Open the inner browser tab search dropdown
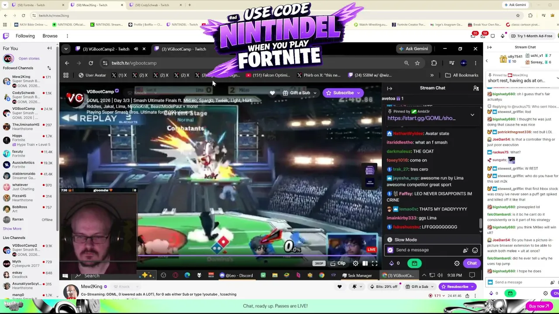Screen dimensions: 559x314 (66, 49)
